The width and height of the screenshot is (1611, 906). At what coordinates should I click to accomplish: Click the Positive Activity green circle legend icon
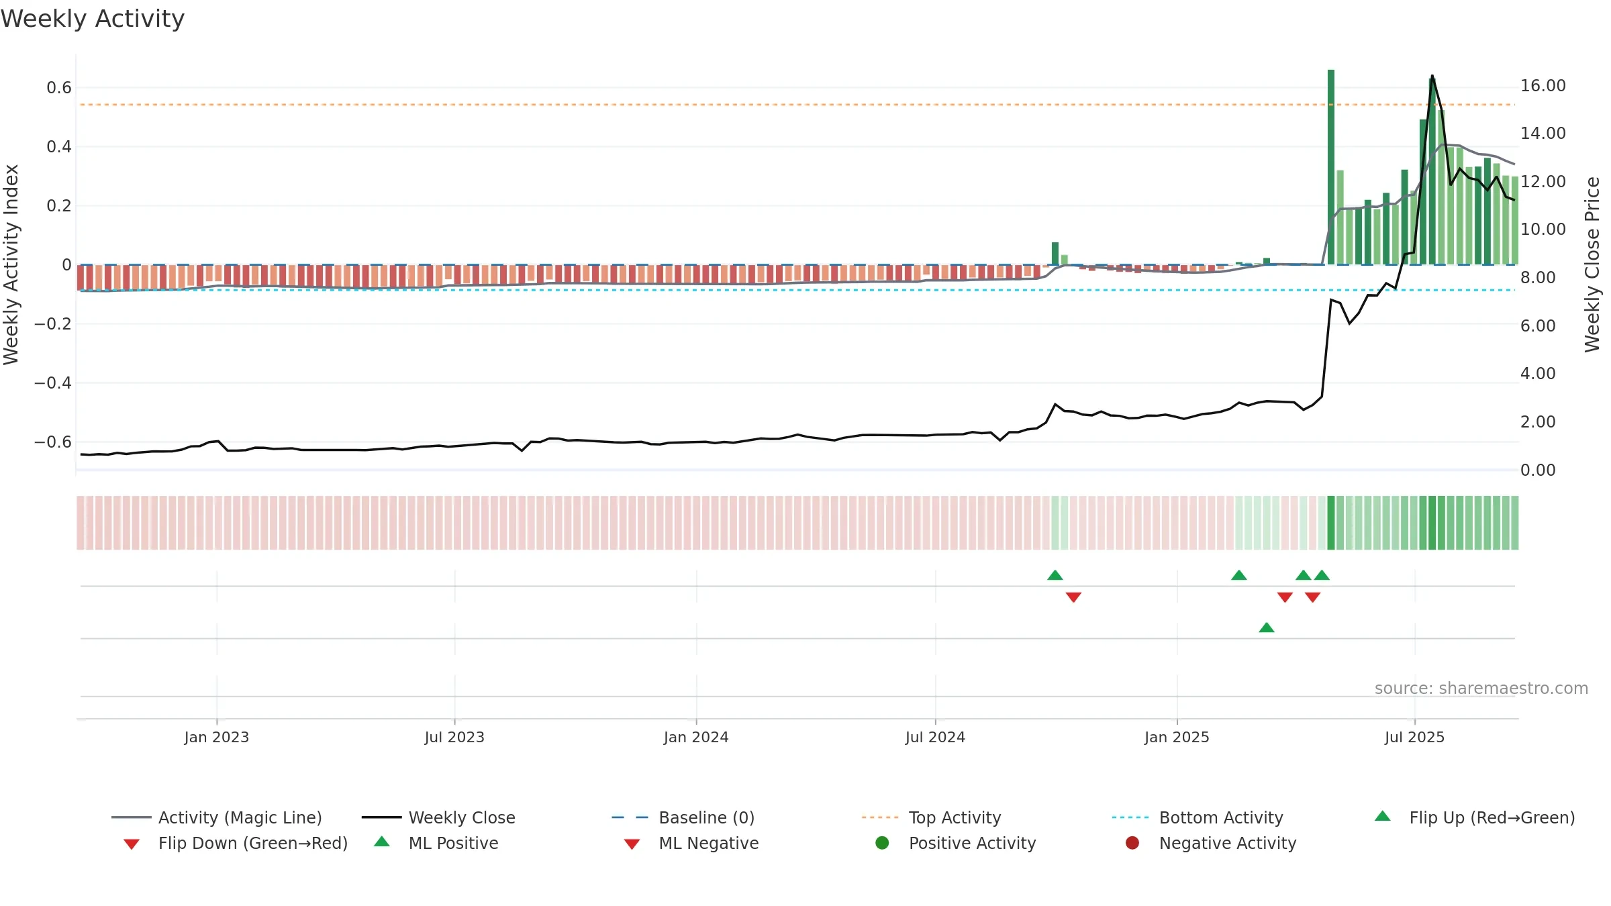tap(883, 843)
